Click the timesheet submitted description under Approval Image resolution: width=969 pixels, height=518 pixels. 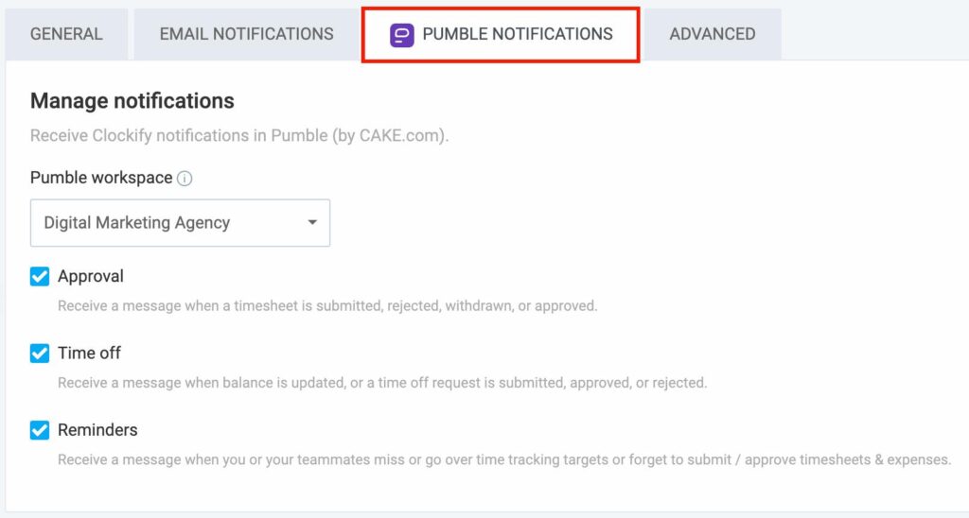pyautogui.click(x=327, y=305)
